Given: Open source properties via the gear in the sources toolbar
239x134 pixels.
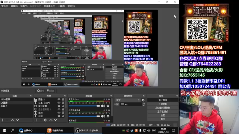Looking at the screenshot, I should [x=45, y=120].
